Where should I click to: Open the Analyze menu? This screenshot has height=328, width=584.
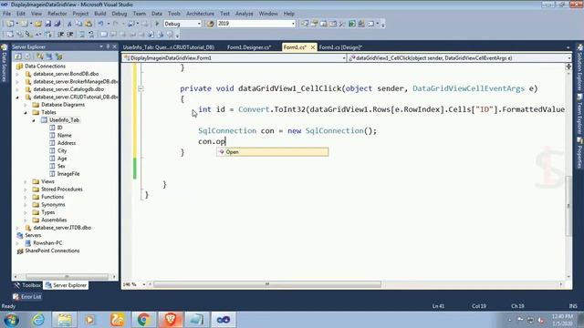pyautogui.click(x=244, y=14)
